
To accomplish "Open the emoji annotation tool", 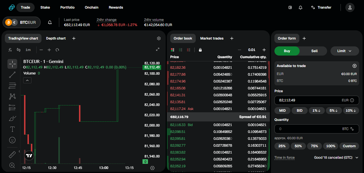I will click(12, 140).
